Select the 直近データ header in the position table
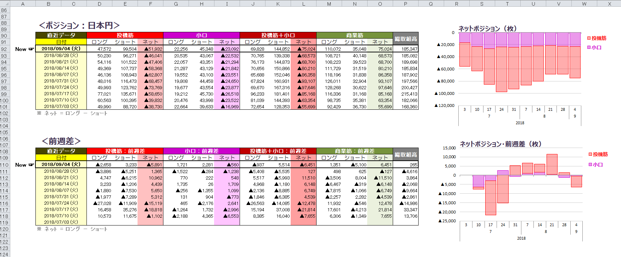Screen dimensions: 621x257 click(x=61, y=35)
